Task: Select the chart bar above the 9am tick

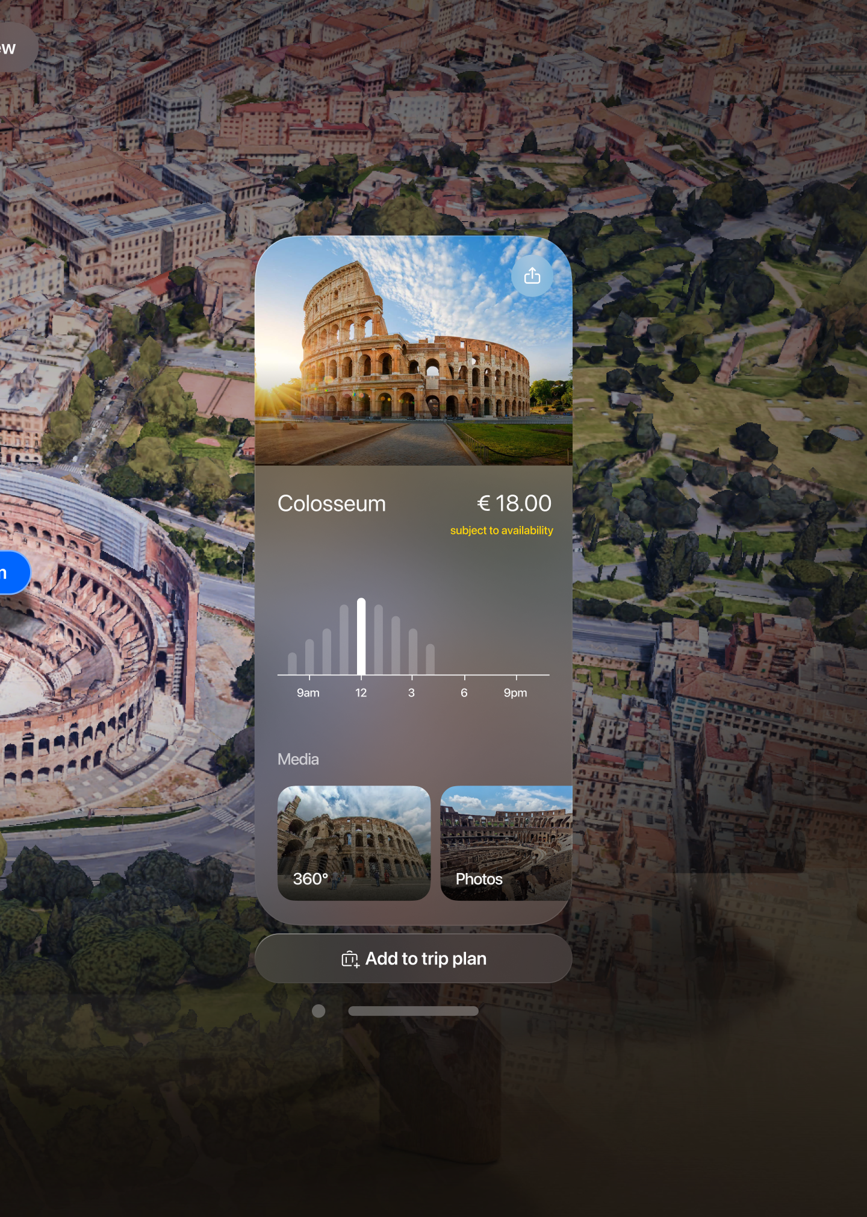Action: click(x=309, y=657)
